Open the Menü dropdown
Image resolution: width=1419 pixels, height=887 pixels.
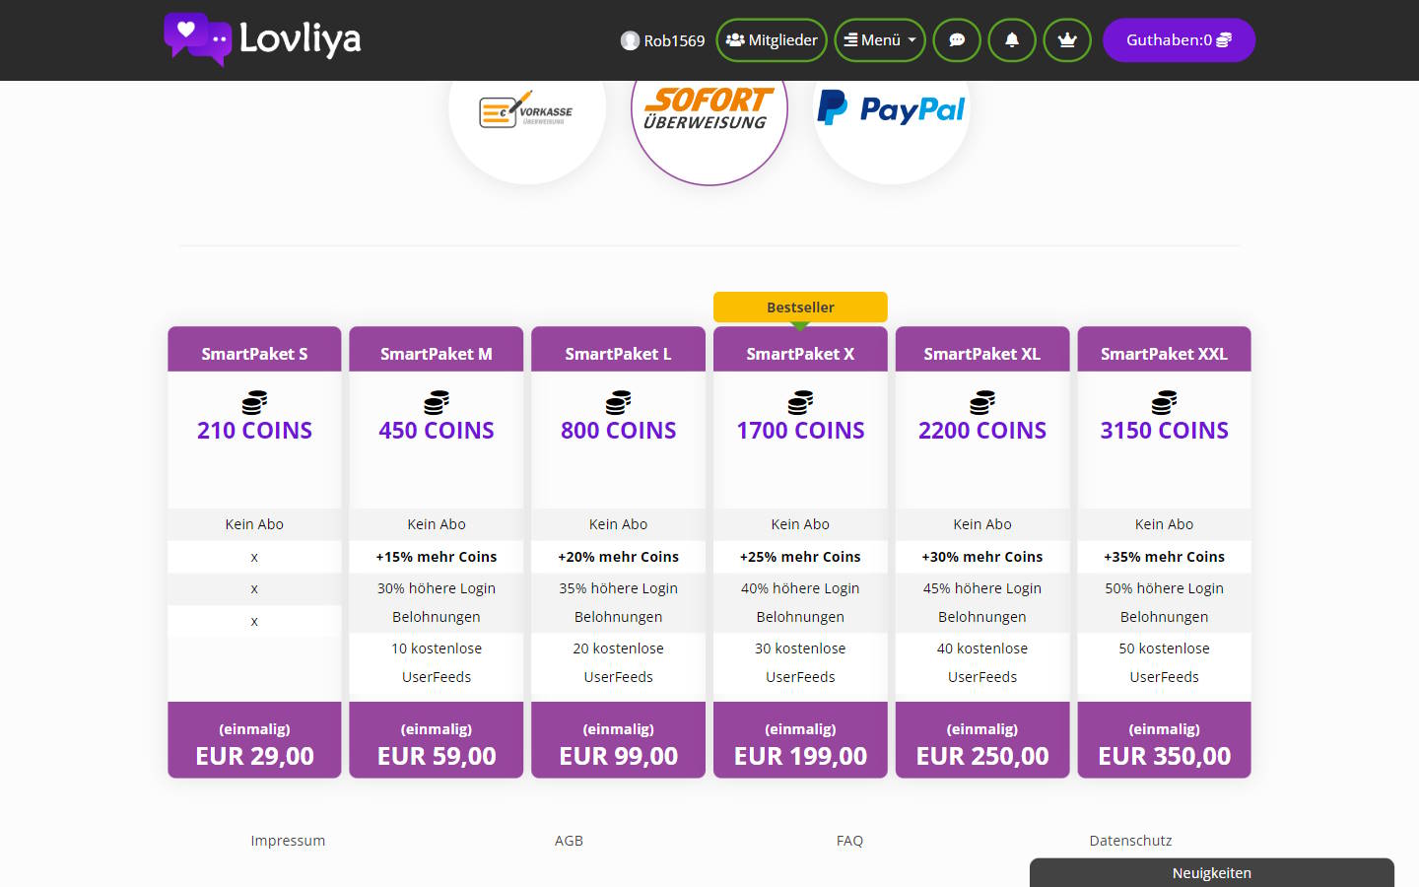click(879, 39)
